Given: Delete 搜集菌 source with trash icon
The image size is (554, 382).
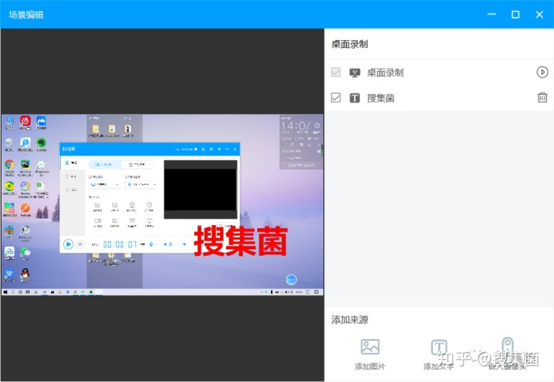Looking at the screenshot, I should [x=542, y=98].
